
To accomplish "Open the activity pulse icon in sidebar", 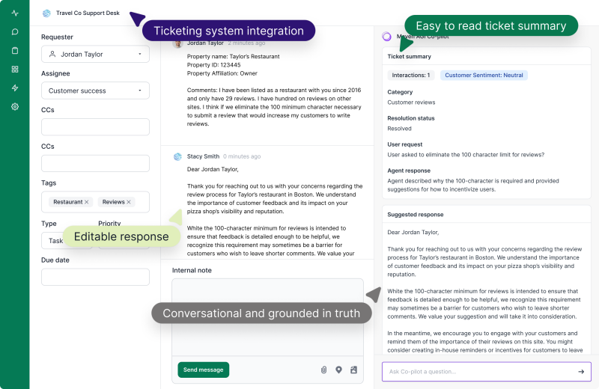I will coord(15,13).
